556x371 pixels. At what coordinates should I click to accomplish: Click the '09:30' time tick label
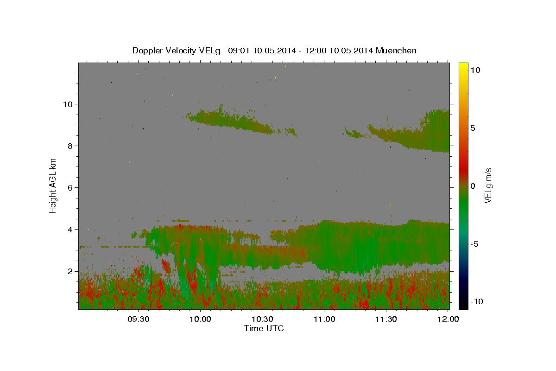click(x=139, y=319)
